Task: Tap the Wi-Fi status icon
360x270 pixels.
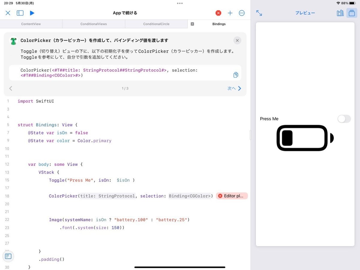Action: pyautogui.click(x=338, y=3)
